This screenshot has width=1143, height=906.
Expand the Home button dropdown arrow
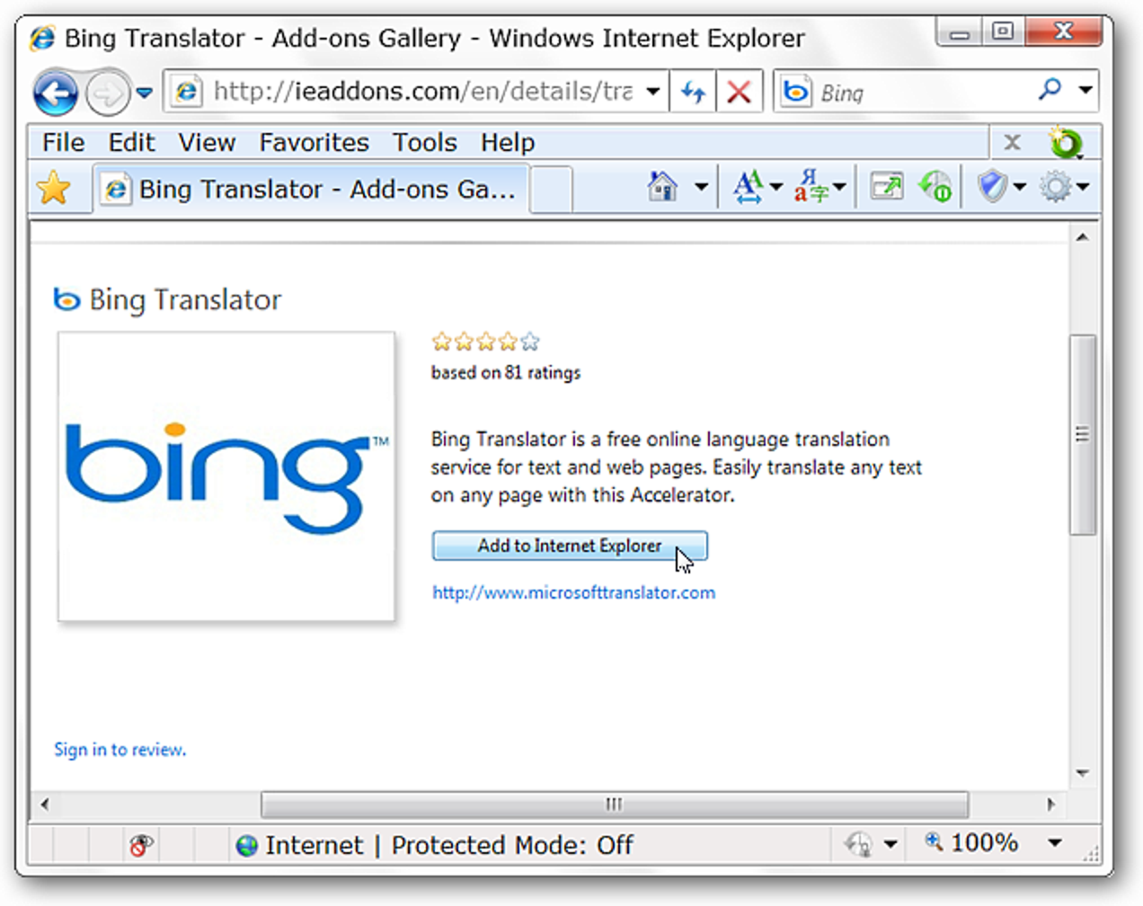pos(701,187)
